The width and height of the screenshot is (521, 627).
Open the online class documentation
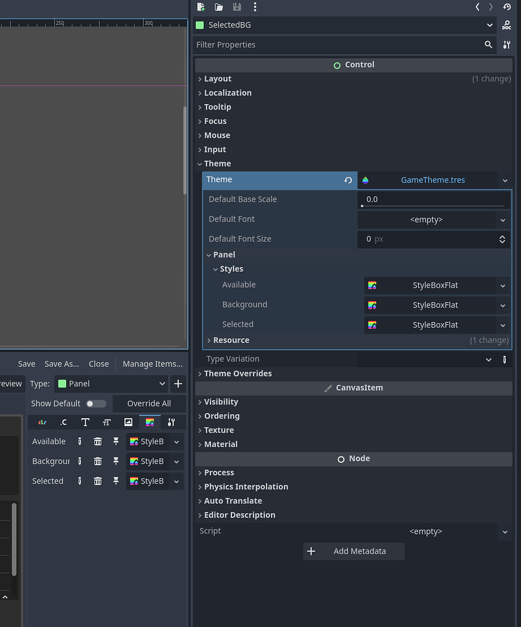point(507,25)
